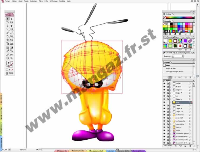Image resolution: width=200 pixels, height=152 pixels.
Task: Select the Scissors tool
Action: (12, 55)
